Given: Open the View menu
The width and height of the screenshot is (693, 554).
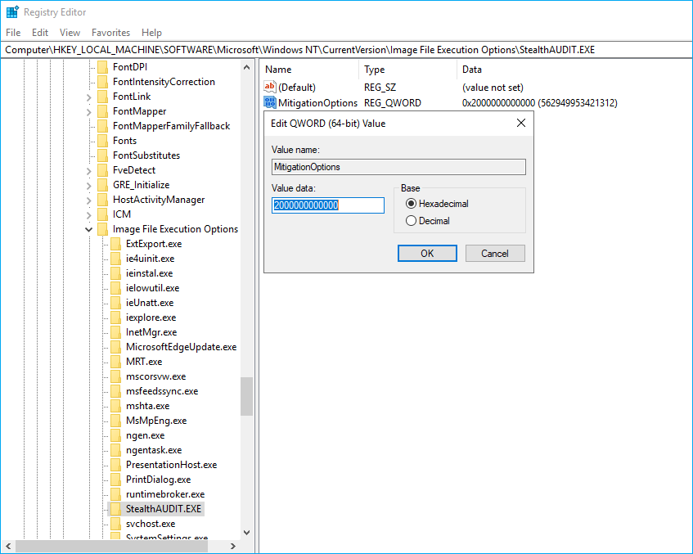Looking at the screenshot, I should pos(70,32).
